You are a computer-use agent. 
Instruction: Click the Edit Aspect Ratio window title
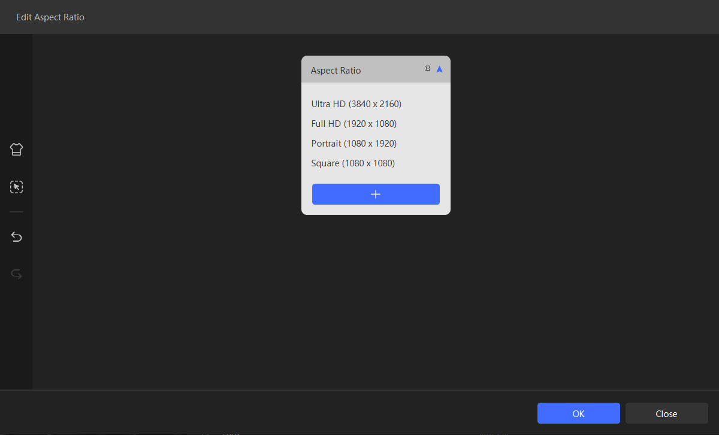50,17
